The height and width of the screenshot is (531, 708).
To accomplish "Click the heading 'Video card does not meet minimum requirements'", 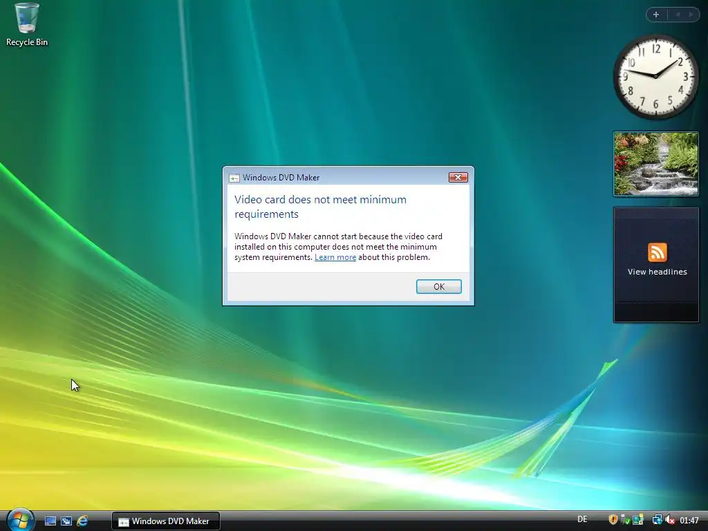I will pos(320,207).
